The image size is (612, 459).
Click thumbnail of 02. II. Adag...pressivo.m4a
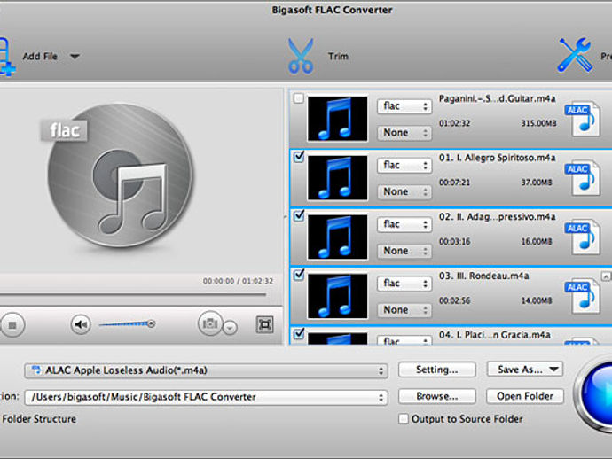(x=338, y=237)
